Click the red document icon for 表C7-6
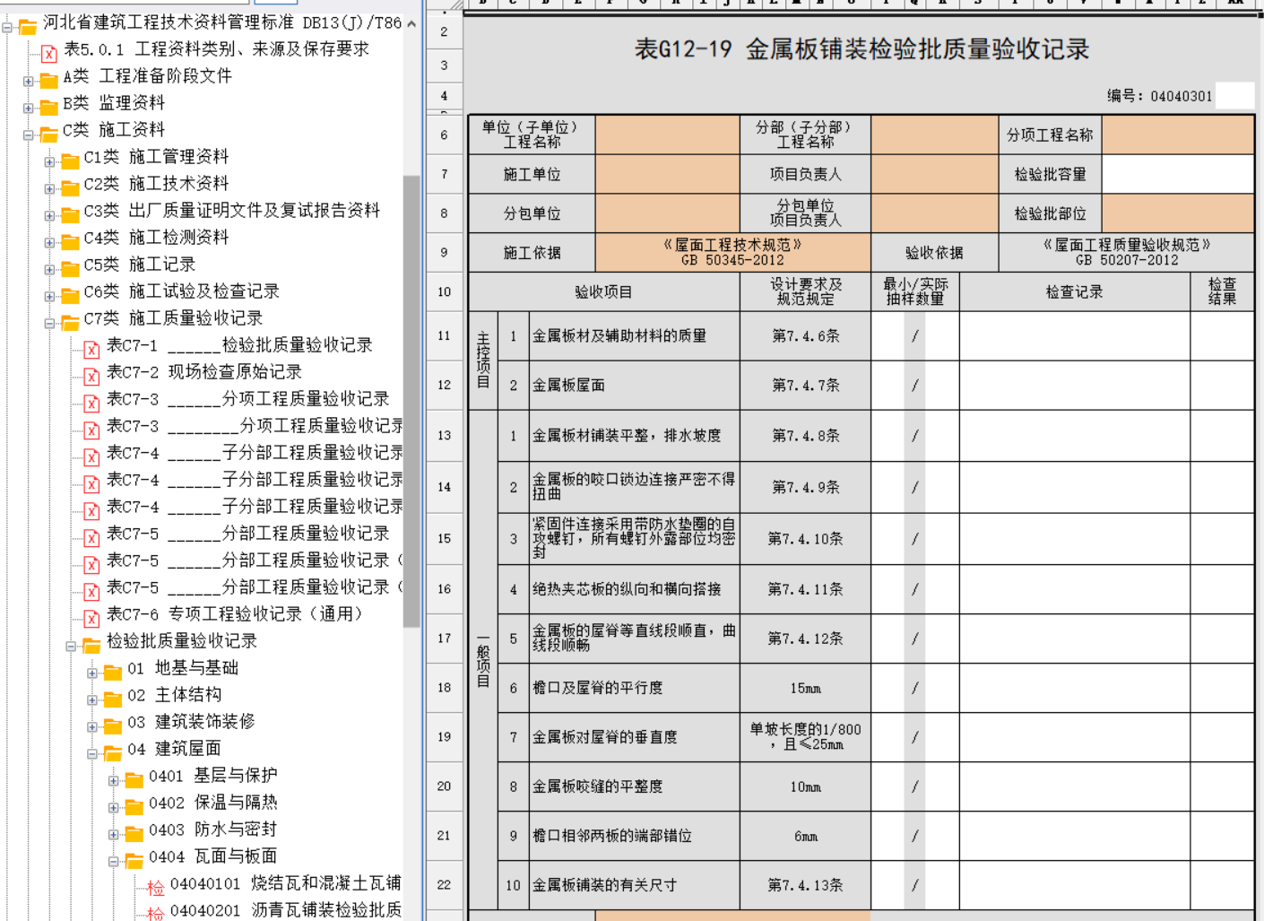This screenshot has width=1264, height=921. 91,617
